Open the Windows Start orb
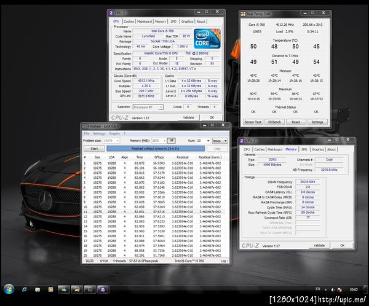Viewport: 369px width, 306px height. click(x=9, y=289)
